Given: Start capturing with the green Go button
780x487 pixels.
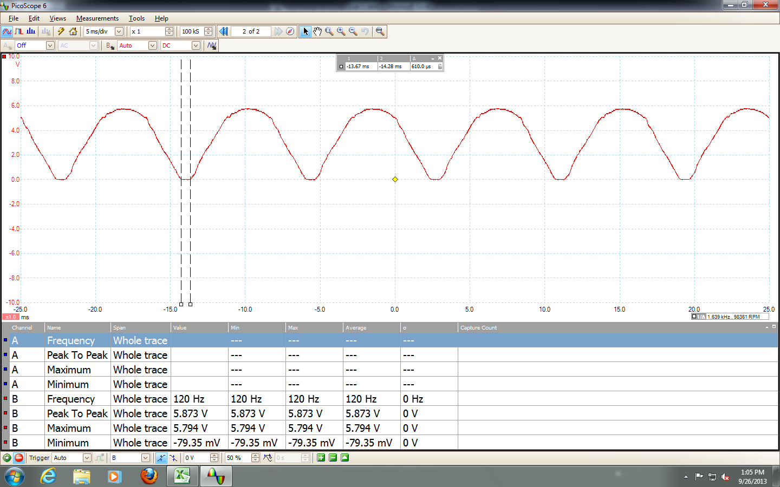Looking at the screenshot, I should (7, 458).
